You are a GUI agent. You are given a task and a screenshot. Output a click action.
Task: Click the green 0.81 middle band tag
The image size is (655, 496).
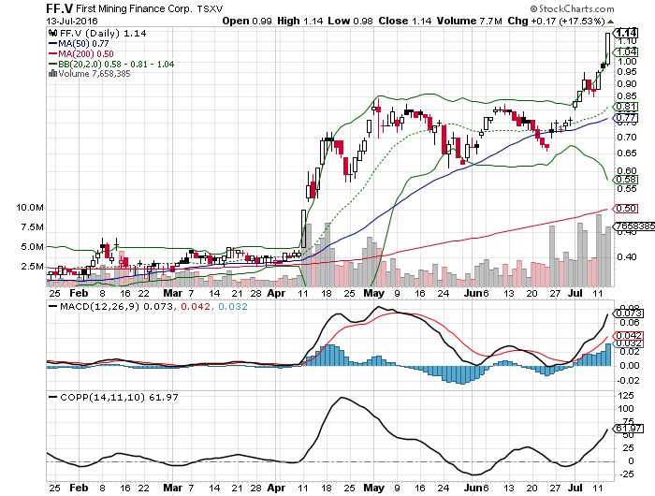point(625,107)
